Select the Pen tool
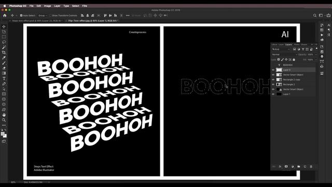Image resolution: width=332 pixels, height=187 pixels. [4, 84]
